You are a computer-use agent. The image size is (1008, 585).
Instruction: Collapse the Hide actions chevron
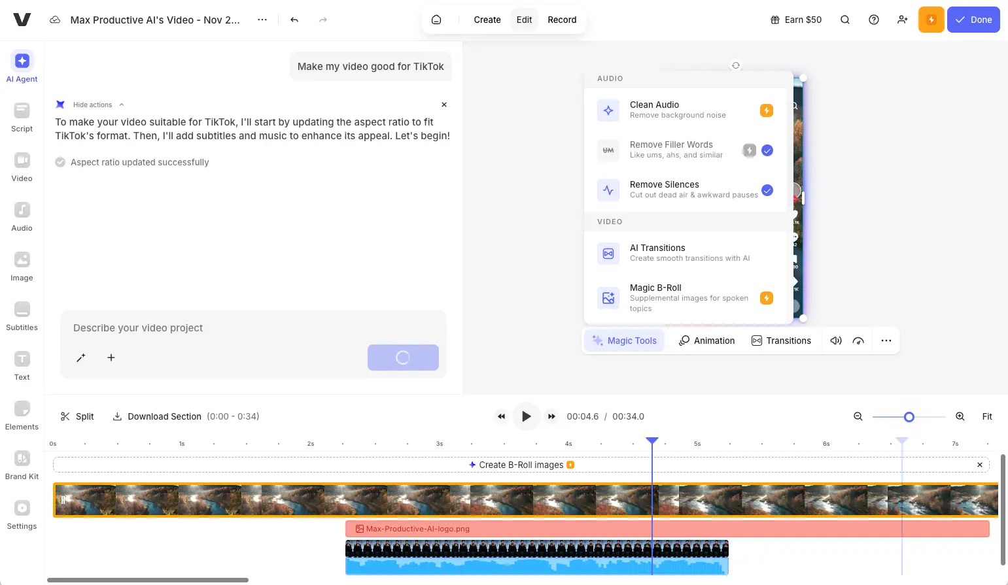click(x=122, y=105)
